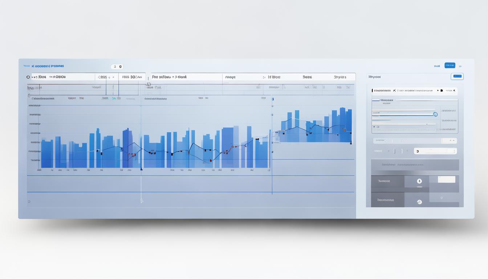
Task: Click the small circle handle at the bottom of the vertical chart line
Action: click(142, 201)
